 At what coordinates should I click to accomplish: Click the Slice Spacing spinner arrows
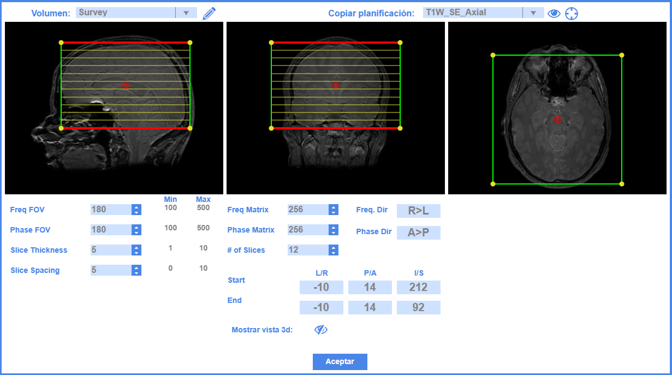coord(136,270)
